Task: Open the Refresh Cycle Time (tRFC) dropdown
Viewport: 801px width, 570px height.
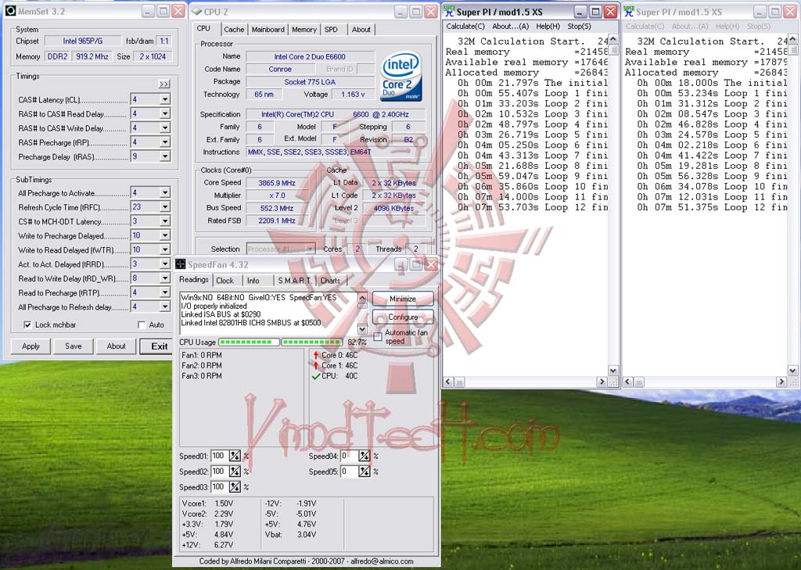Action: pos(165,207)
